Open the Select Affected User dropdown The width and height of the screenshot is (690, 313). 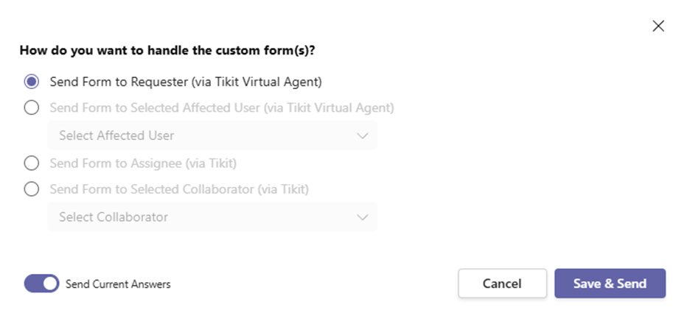[x=212, y=136]
